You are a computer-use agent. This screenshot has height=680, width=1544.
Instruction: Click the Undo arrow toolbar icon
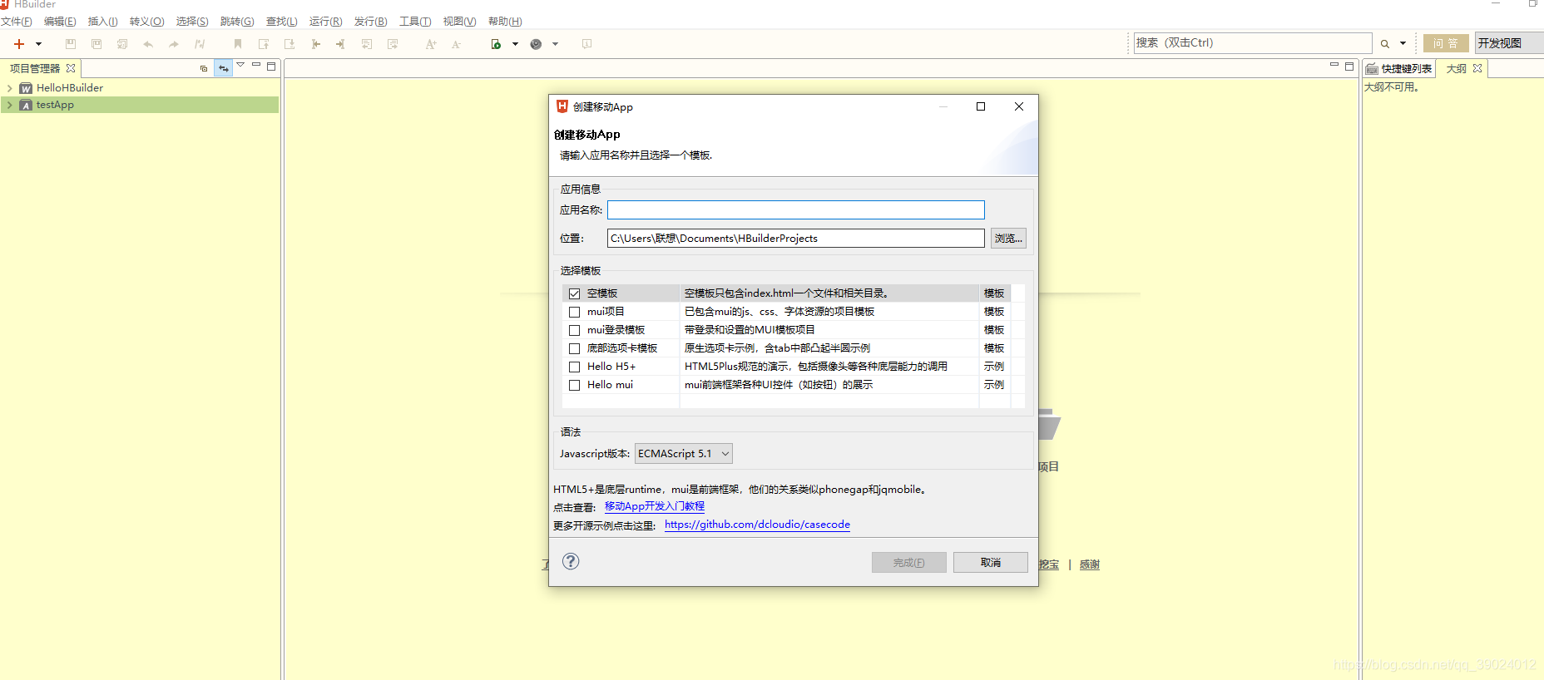click(x=148, y=44)
